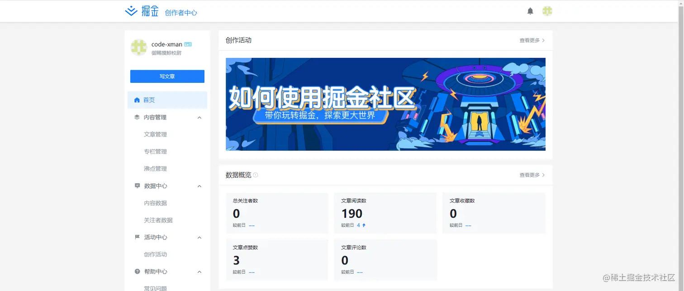The height and width of the screenshot is (291, 684).
Task: Open 内容数据 menu item
Action: pos(156,203)
